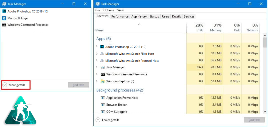Click End task in detailed Task Manager
The image size is (268, 127).
point(254,120)
